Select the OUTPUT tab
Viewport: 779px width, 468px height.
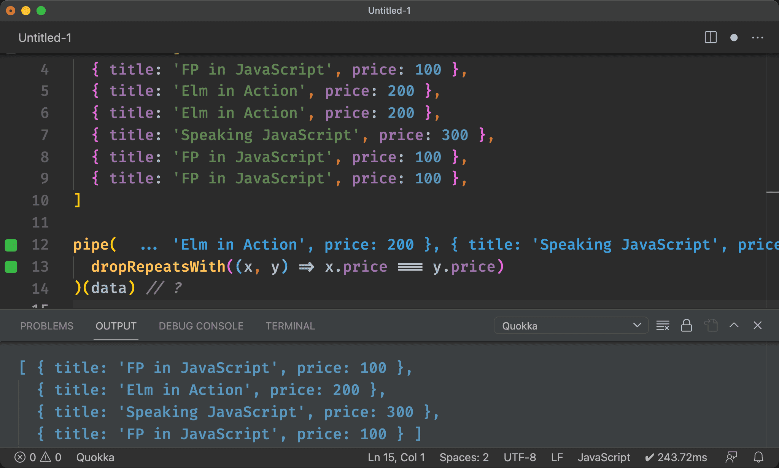click(x=116, y=326)
